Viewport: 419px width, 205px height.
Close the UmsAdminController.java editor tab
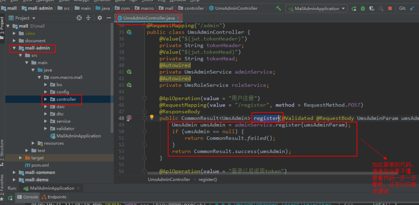tap(178, 18)
